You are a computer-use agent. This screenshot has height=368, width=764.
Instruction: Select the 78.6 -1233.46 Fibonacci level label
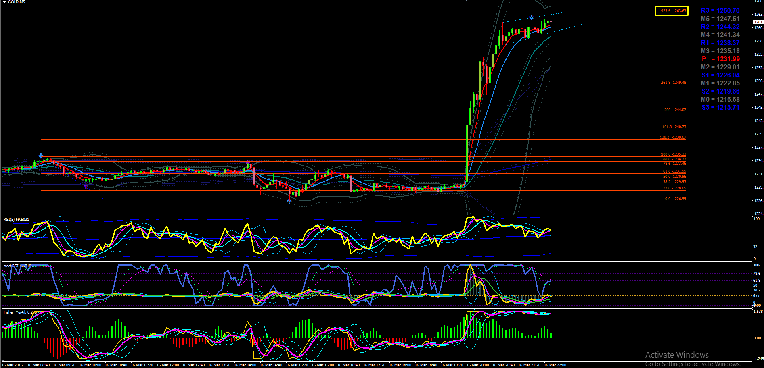674,164
